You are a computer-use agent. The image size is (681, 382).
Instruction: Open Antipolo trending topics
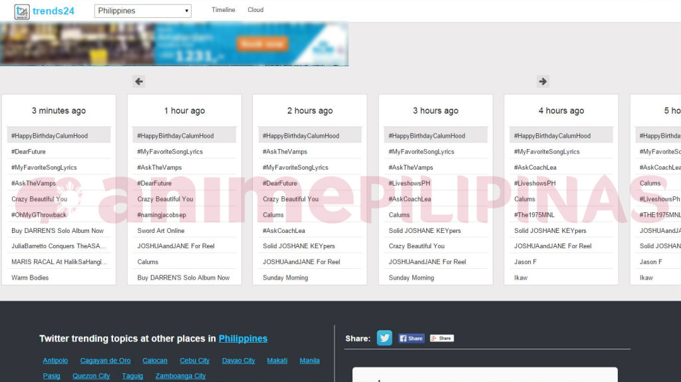55,360
